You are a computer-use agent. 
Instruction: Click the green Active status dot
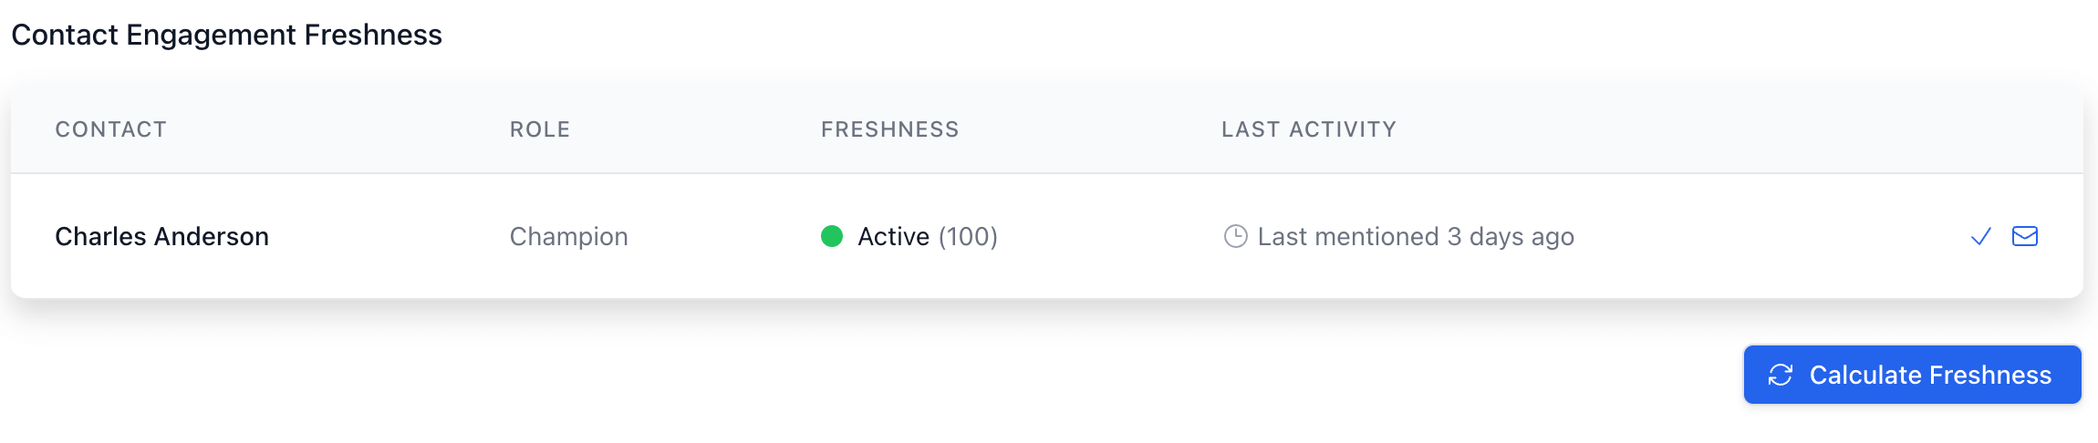click(831, 237)
